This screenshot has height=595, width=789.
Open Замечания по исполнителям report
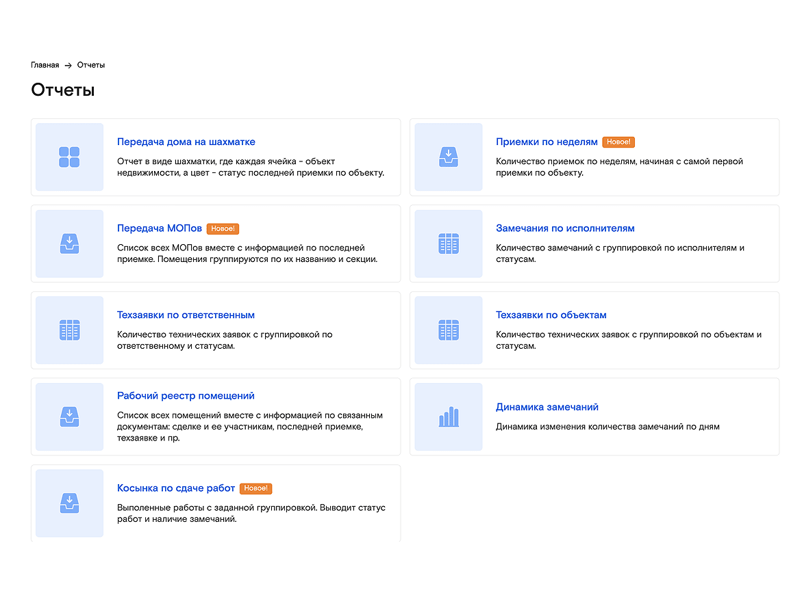click(x=565, y=228)
